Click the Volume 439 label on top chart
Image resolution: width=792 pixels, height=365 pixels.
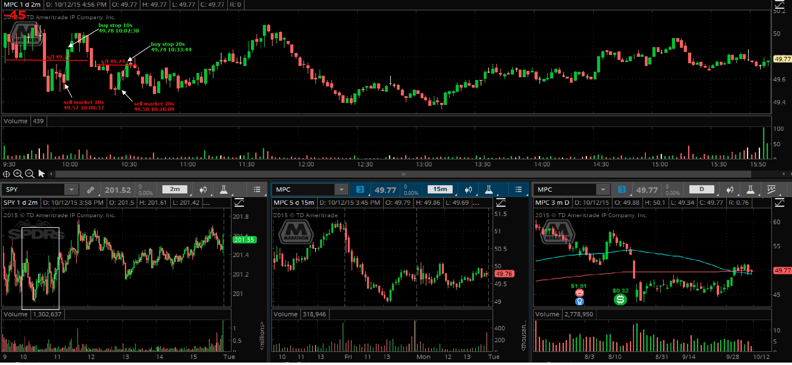[x=24, y=122]
